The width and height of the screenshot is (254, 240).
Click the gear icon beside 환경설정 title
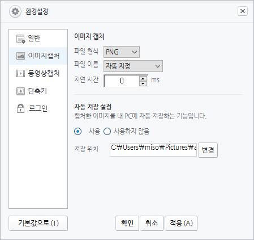pos(15,11)
